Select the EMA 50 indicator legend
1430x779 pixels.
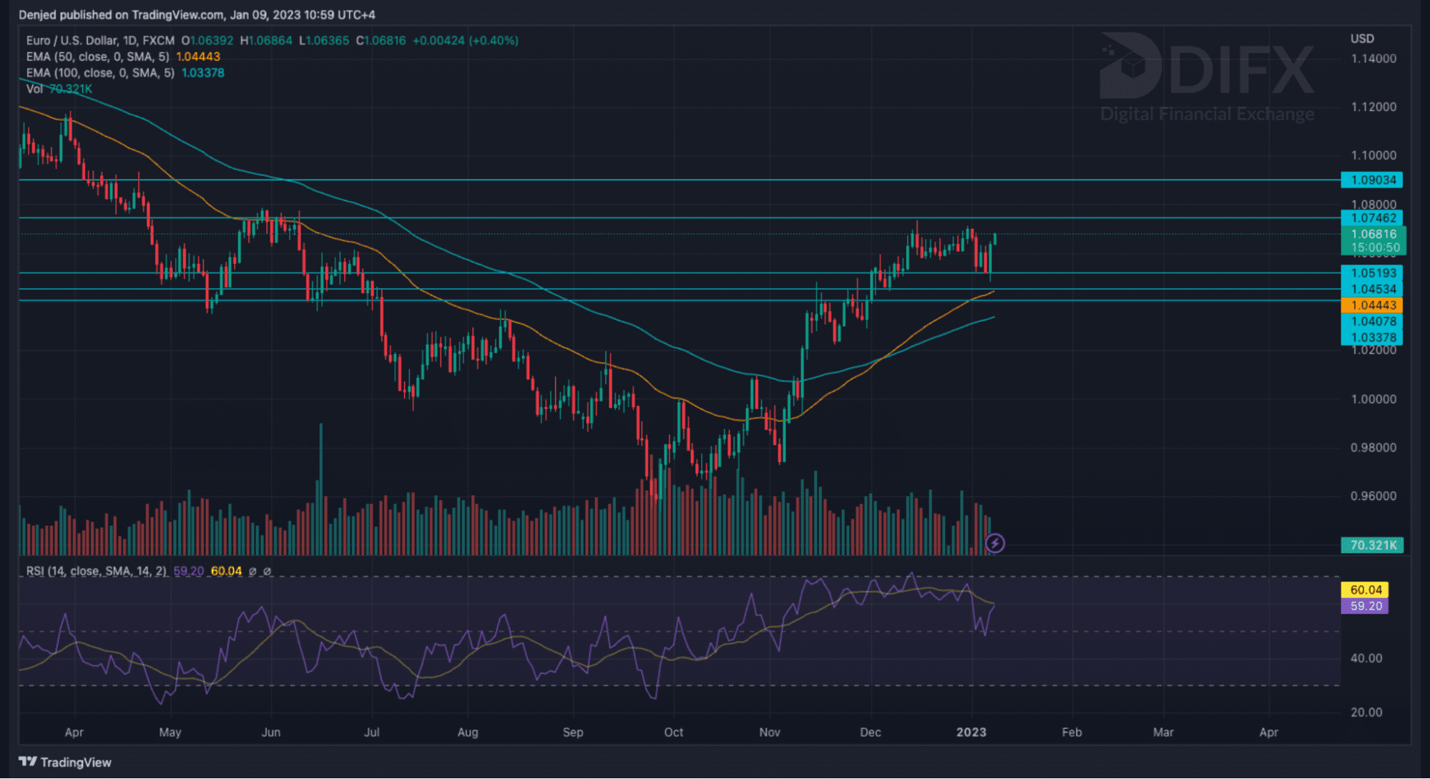98,57
